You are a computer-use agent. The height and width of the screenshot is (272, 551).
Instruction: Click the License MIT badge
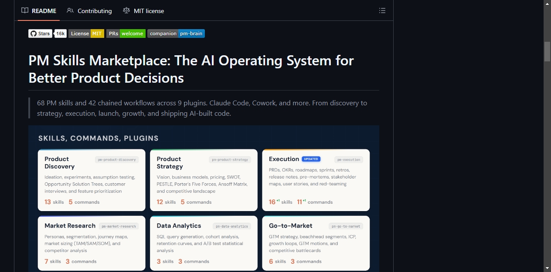(x=86, y=34)
